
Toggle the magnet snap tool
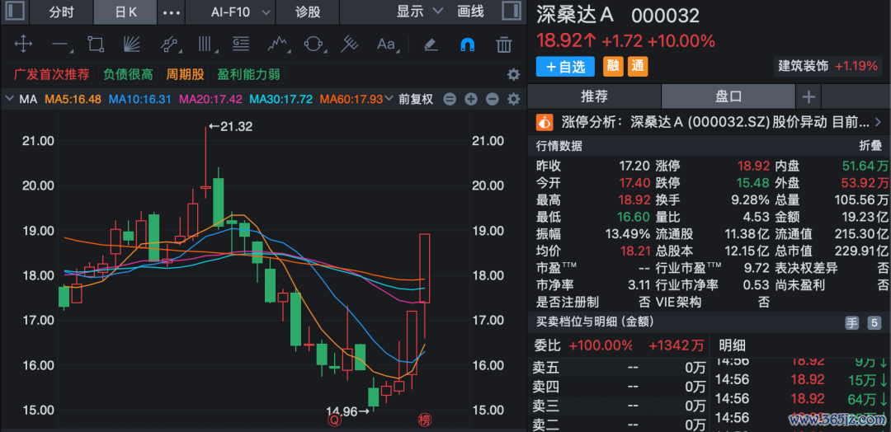click(x=467, y=45)
